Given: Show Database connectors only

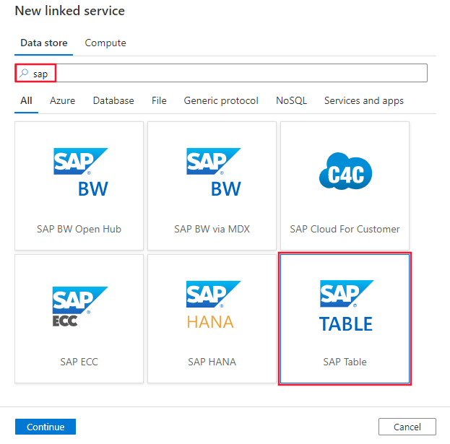Looking at the screenshot, I should pyautogui.click(x=113, y=101).
